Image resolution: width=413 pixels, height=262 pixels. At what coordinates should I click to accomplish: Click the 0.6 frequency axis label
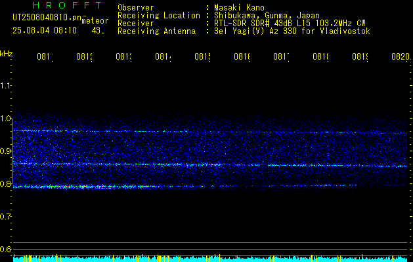(5, 249)
